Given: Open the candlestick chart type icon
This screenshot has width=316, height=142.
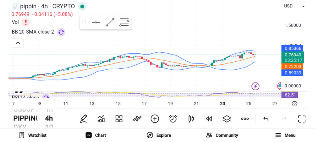Looking at the screenshot, I should click(x=191, y=119).
